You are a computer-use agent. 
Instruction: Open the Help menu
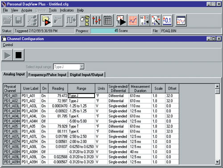[x=80, y=10]
